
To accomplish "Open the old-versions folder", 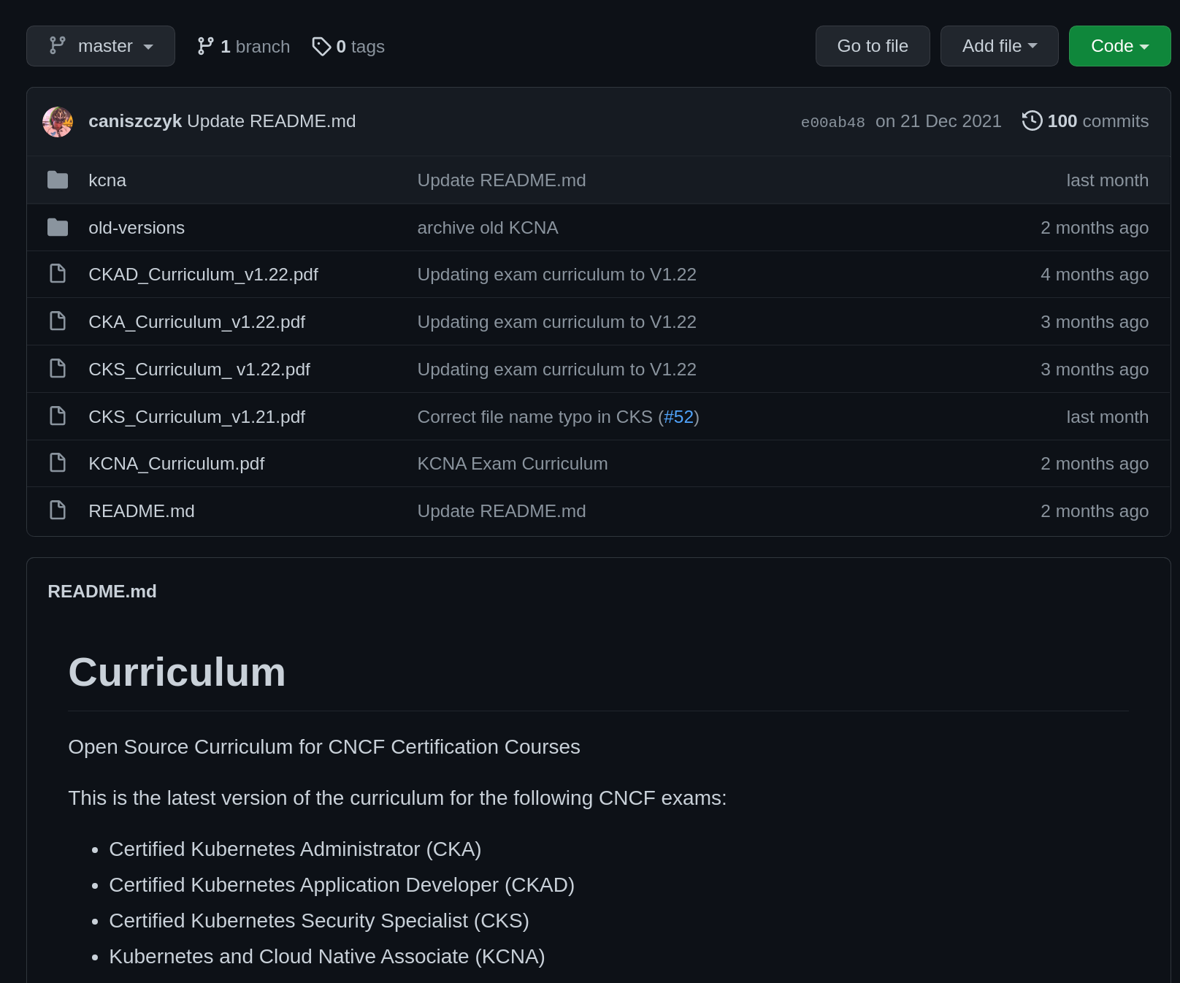I will [x=137, y=228].
